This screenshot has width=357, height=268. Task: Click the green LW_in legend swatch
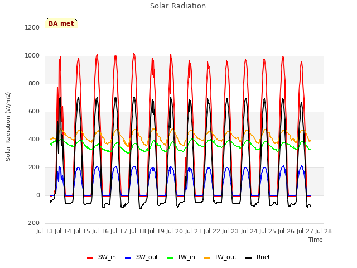(171, 258)
